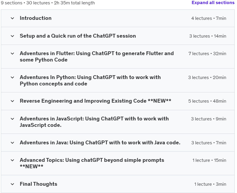This screenshot has height=193, width=237.
Task: Expand the Setup and Quick run section chevron
Action: (13, 36)
